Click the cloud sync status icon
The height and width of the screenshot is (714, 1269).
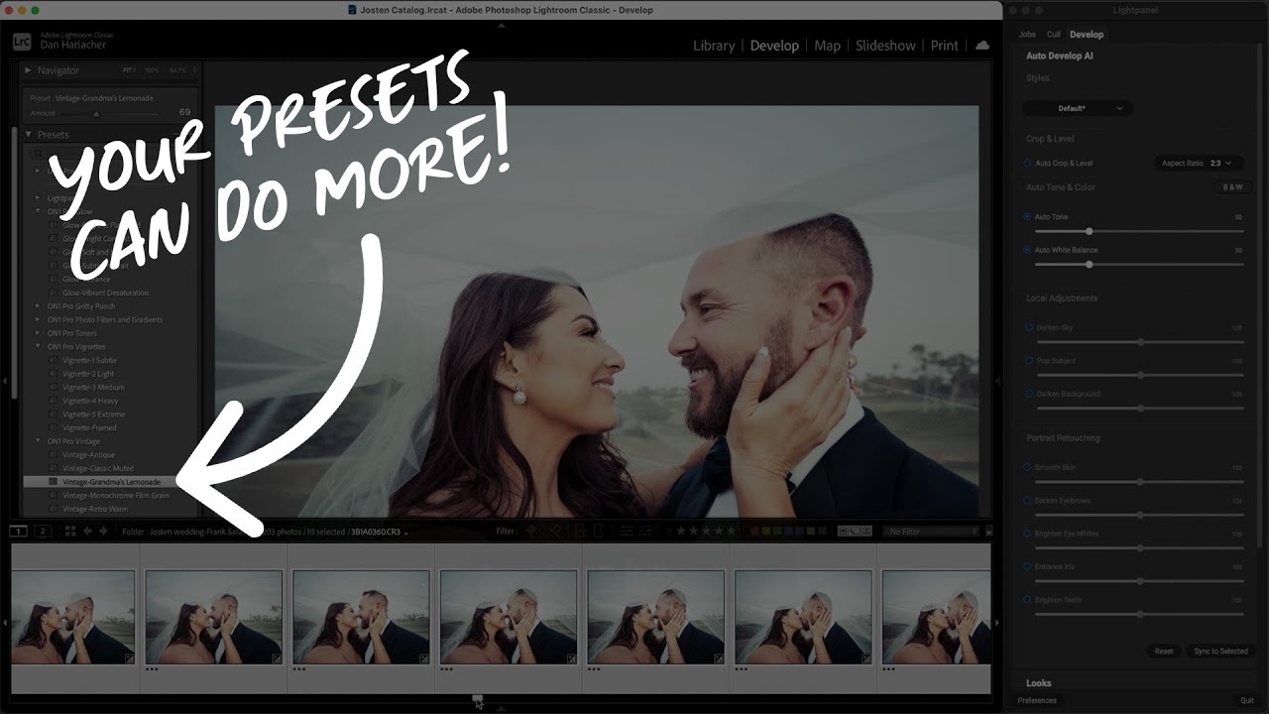click(x=982, y=46)
